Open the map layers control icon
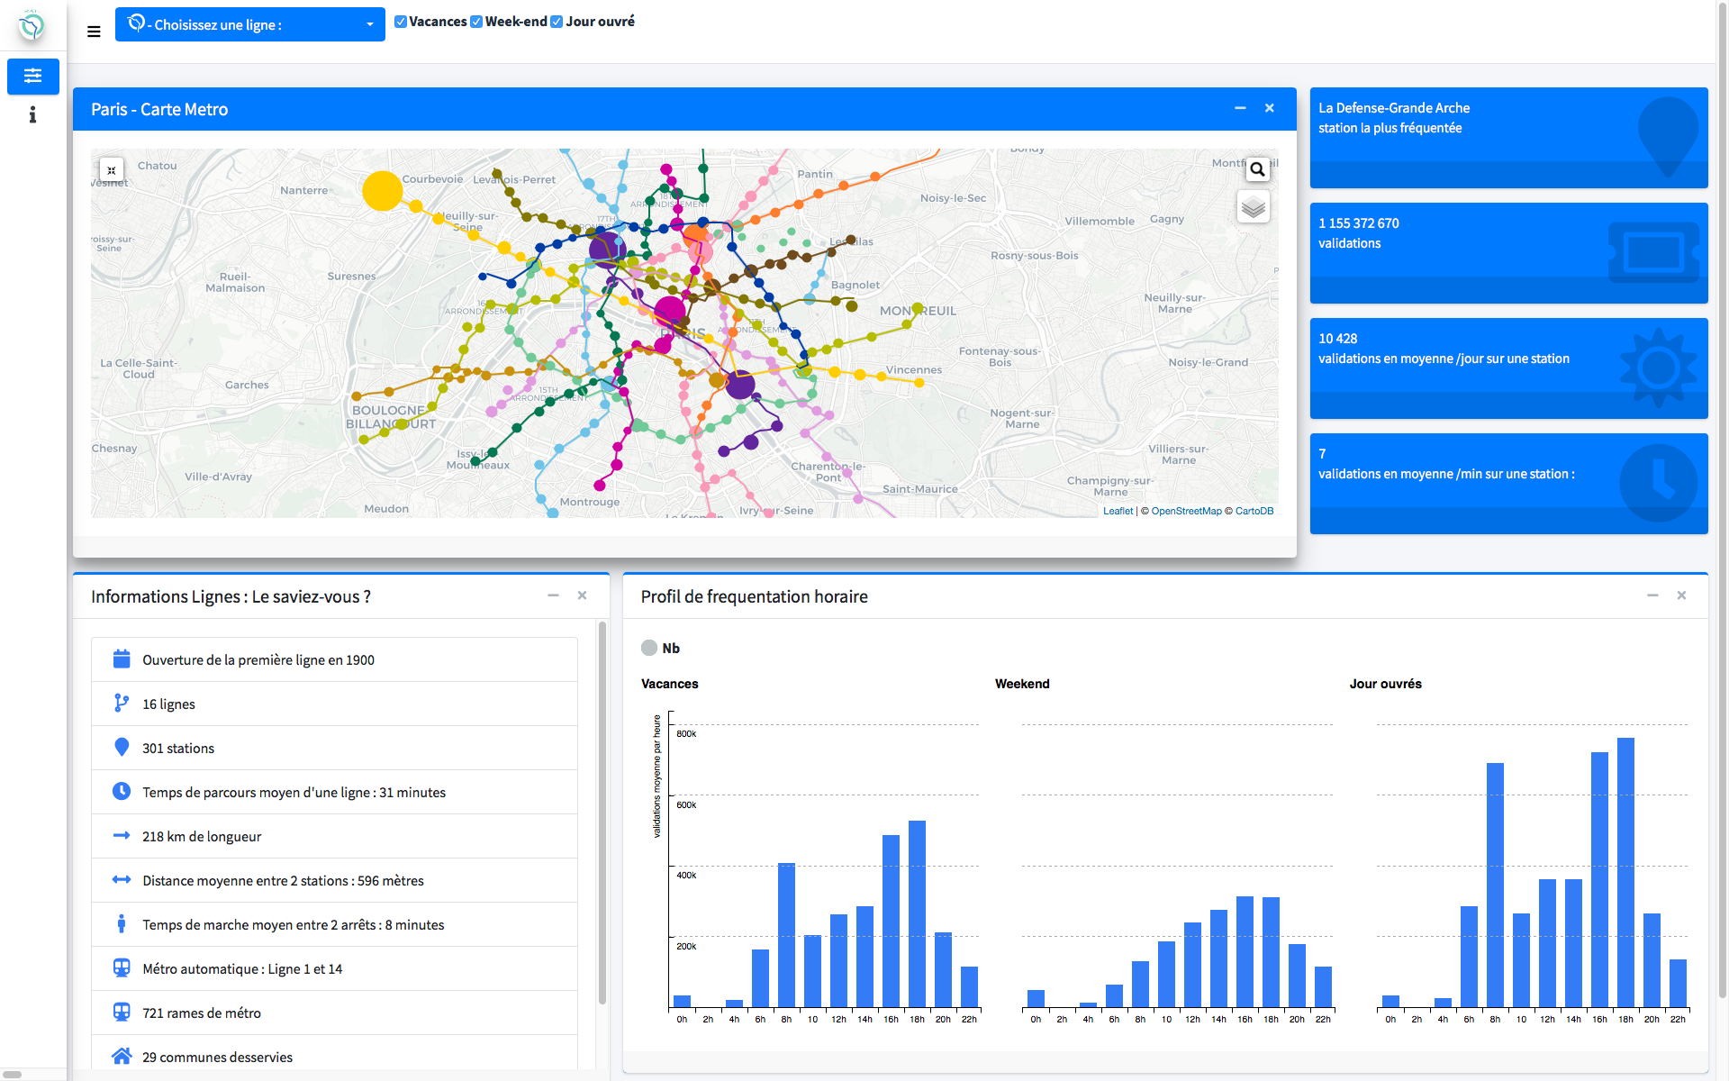Screen dimensions: 1729x1081 (1254, 207)
